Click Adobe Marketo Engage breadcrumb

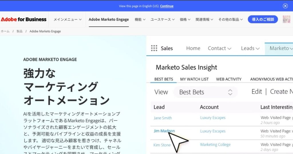point(45,31)
